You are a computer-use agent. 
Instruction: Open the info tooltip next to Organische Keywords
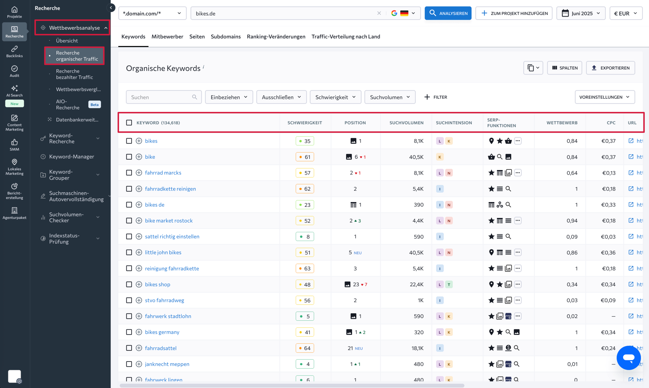coord(203,67)
